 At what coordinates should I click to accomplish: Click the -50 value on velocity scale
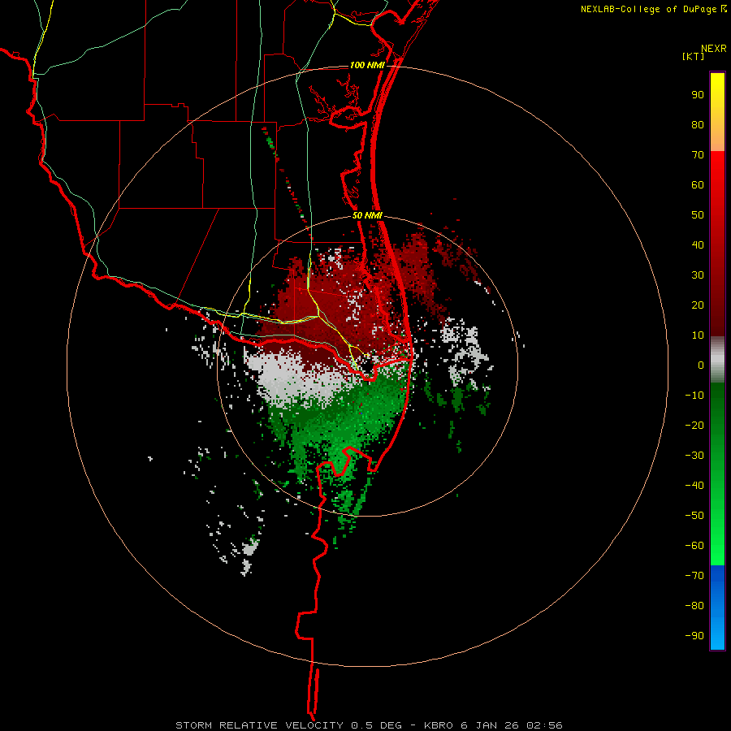[694, 516]
